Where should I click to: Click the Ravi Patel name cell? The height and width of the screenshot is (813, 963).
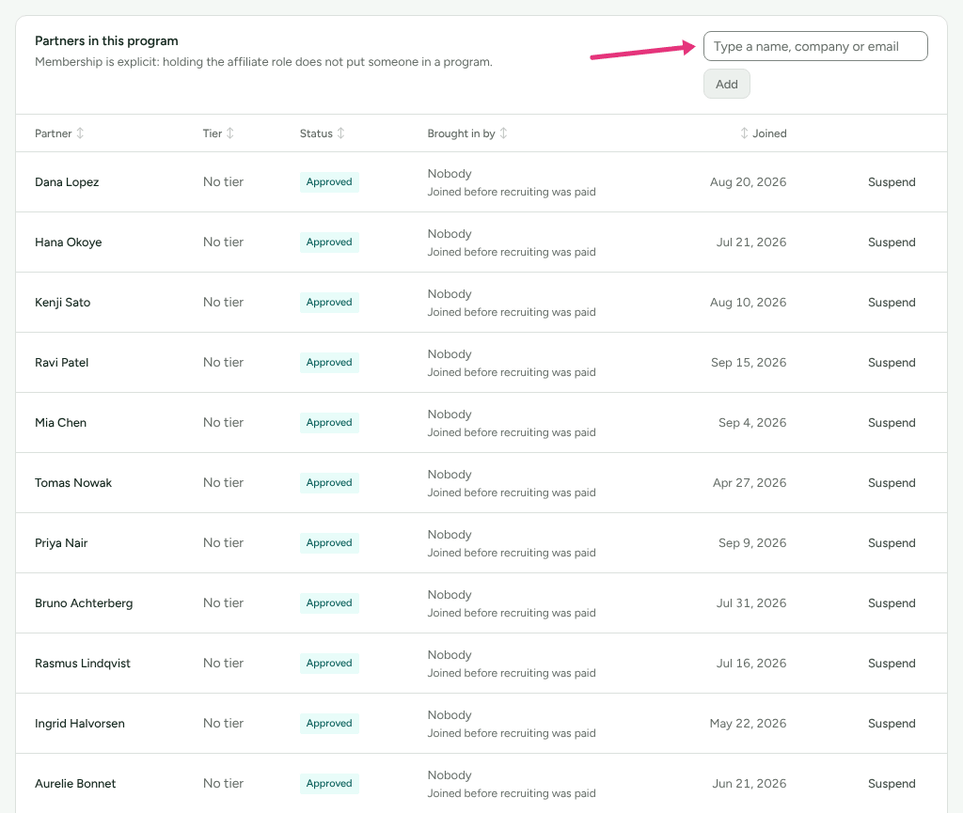(61, 363)
